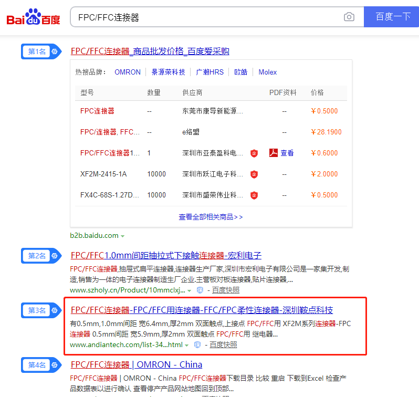This screenshot has height=397, width=419.
Task: Click verified shield beside 深圳市亚泰盈科电
Action: click(254, 153)
